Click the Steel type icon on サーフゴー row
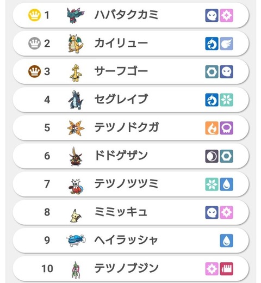Viewport: 261px width, 283px height. coord(212,72)
